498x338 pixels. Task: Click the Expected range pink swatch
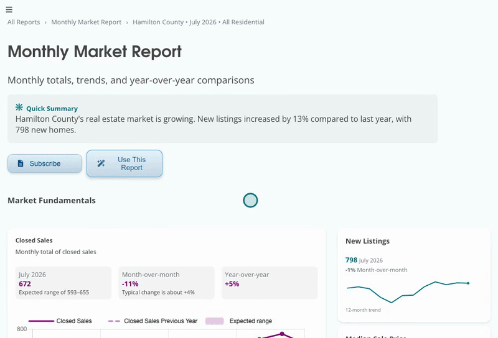pyautogui.click(x=214, y=321)
